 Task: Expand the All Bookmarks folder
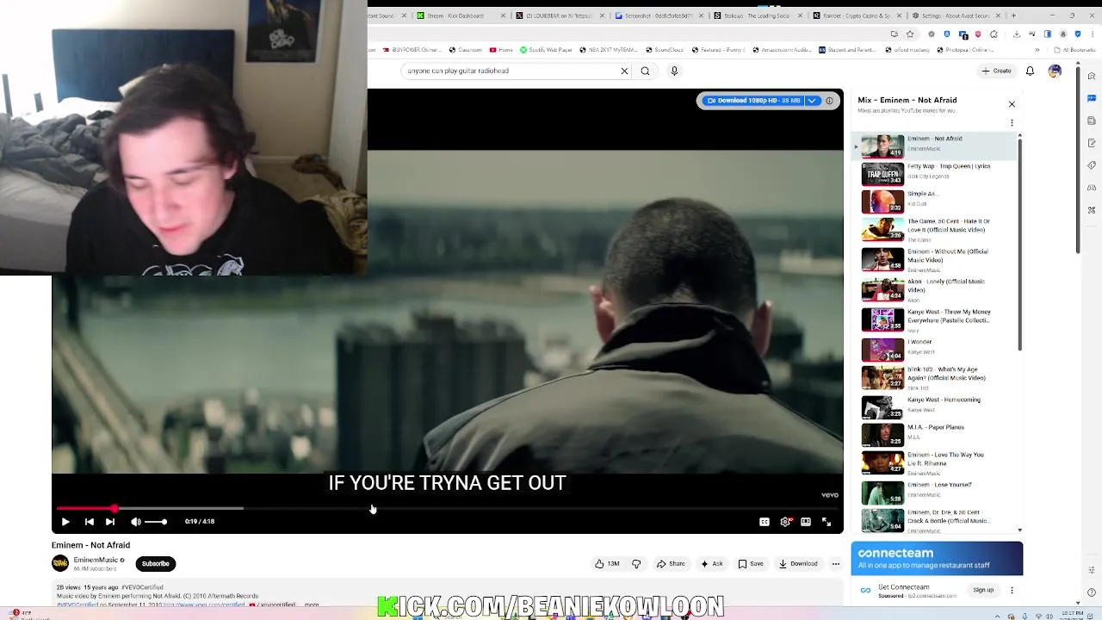[x=1074, y=50]
